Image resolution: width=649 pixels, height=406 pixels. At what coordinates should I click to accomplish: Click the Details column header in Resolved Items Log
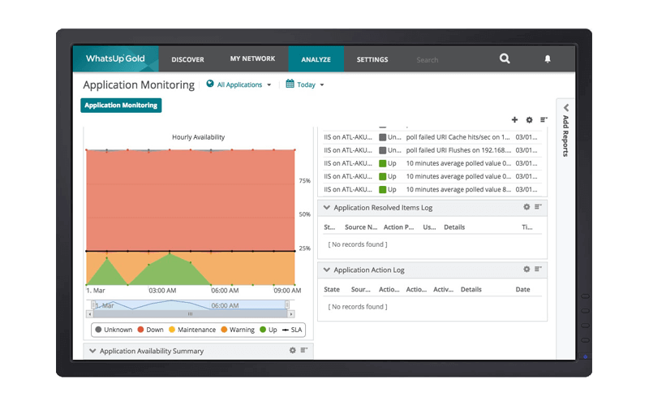click(454, 227)
